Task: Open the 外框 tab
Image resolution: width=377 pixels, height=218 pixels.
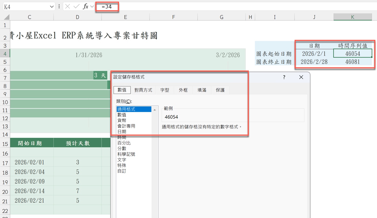Action: [183, 90]
